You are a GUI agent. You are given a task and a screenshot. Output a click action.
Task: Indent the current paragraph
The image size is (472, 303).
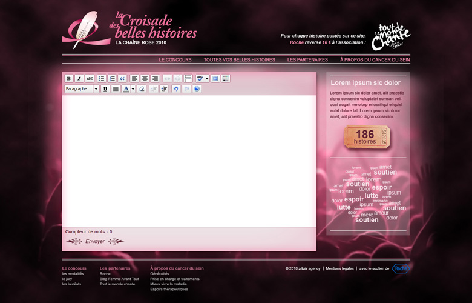coord(164,88)
